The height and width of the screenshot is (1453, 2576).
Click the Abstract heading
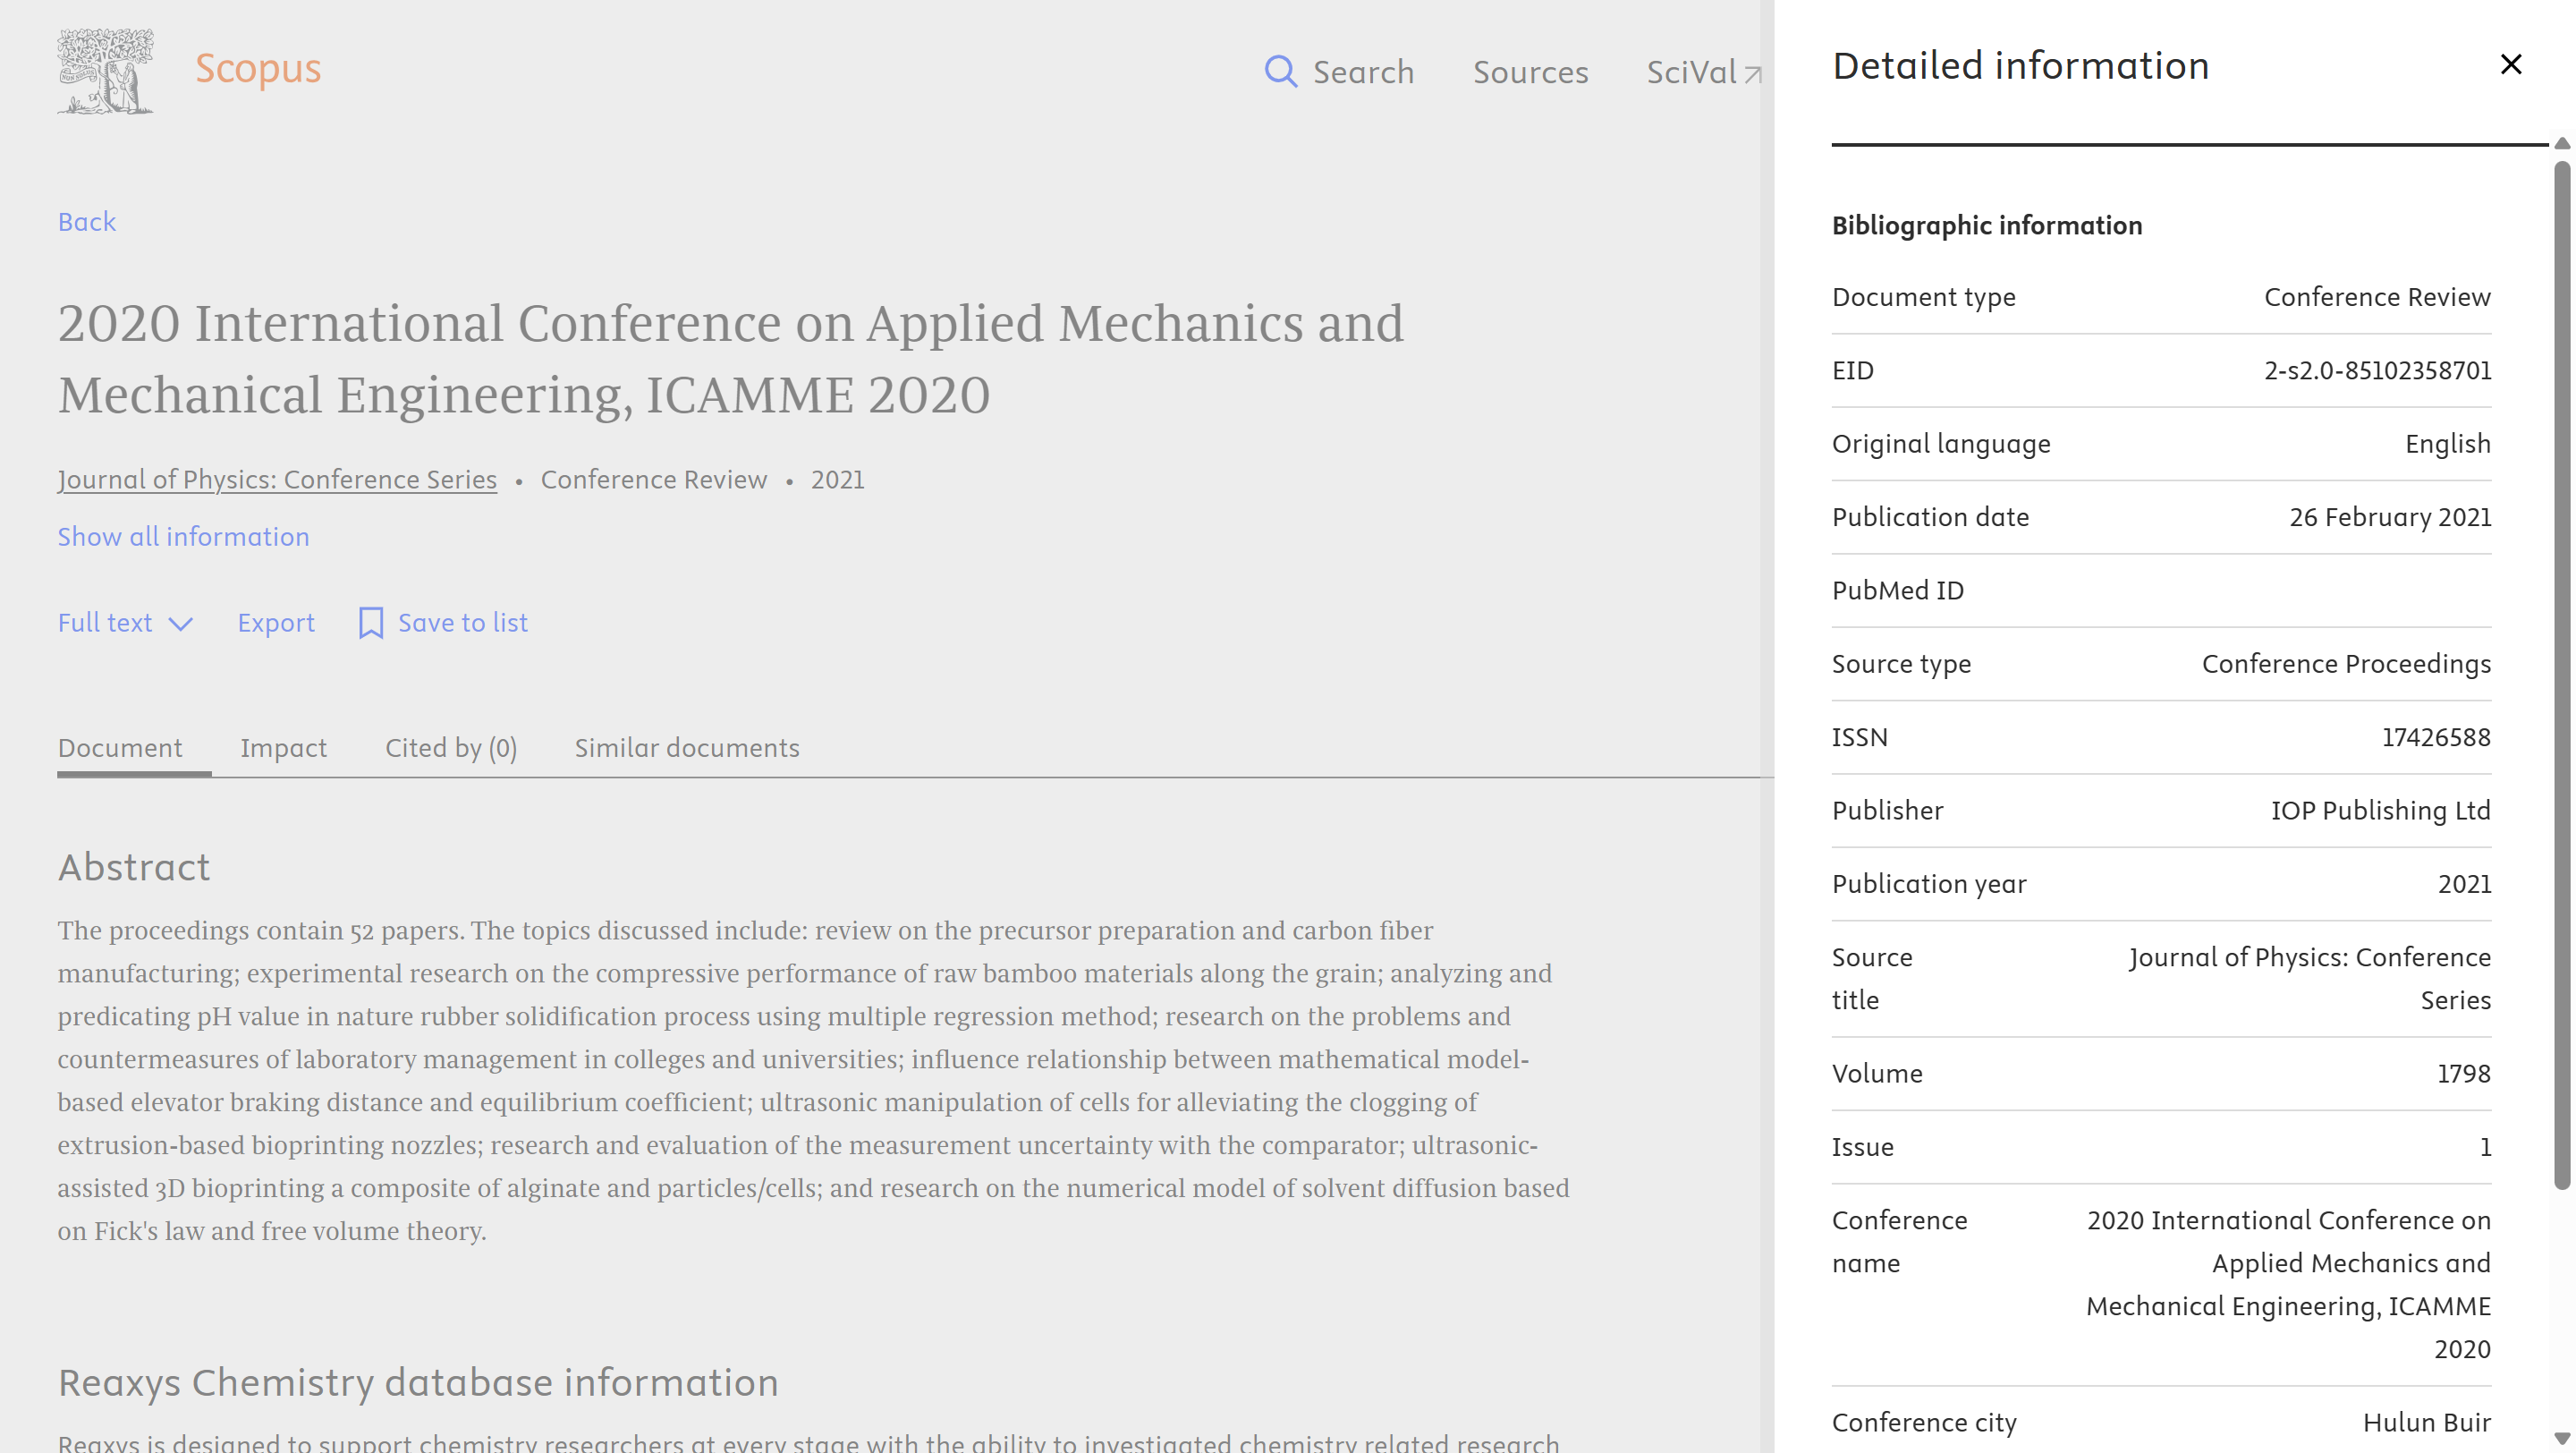click(134, 867)
